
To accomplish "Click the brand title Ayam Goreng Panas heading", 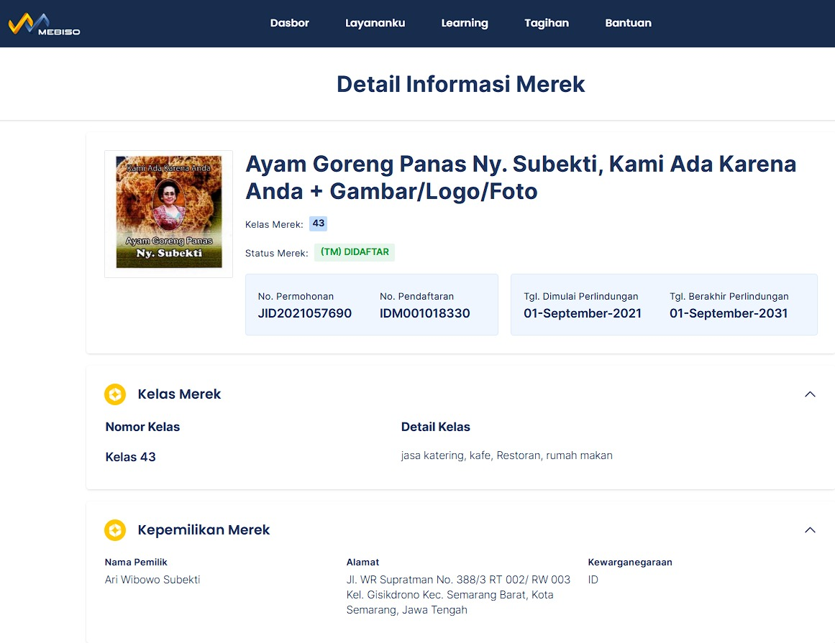I will click(520, 177).
